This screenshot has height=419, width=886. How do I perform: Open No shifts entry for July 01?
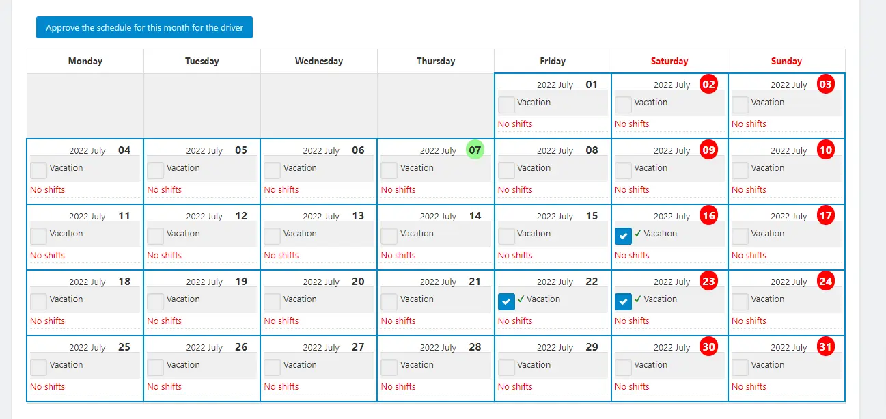click(x=515, y=124)
